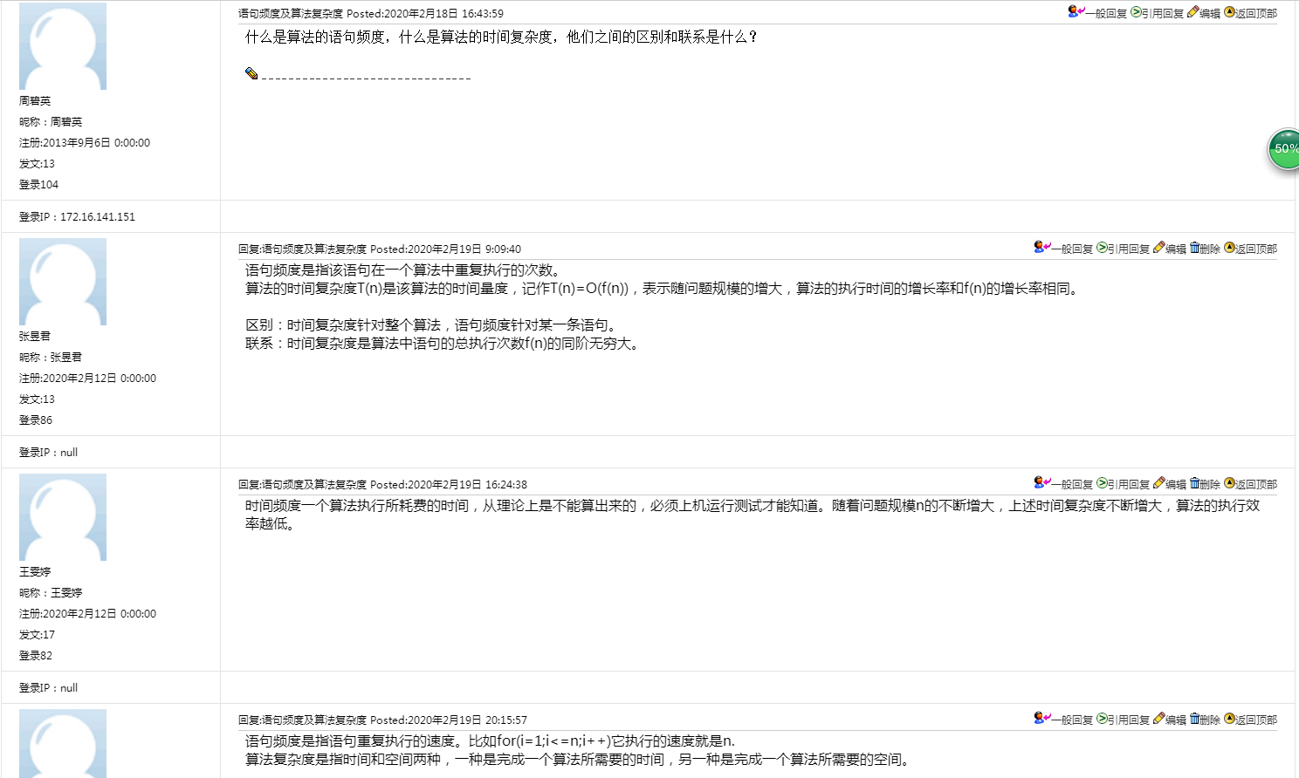Open 周碧英's avatar image
This screenshot has height=778, width=1299.
63,46
